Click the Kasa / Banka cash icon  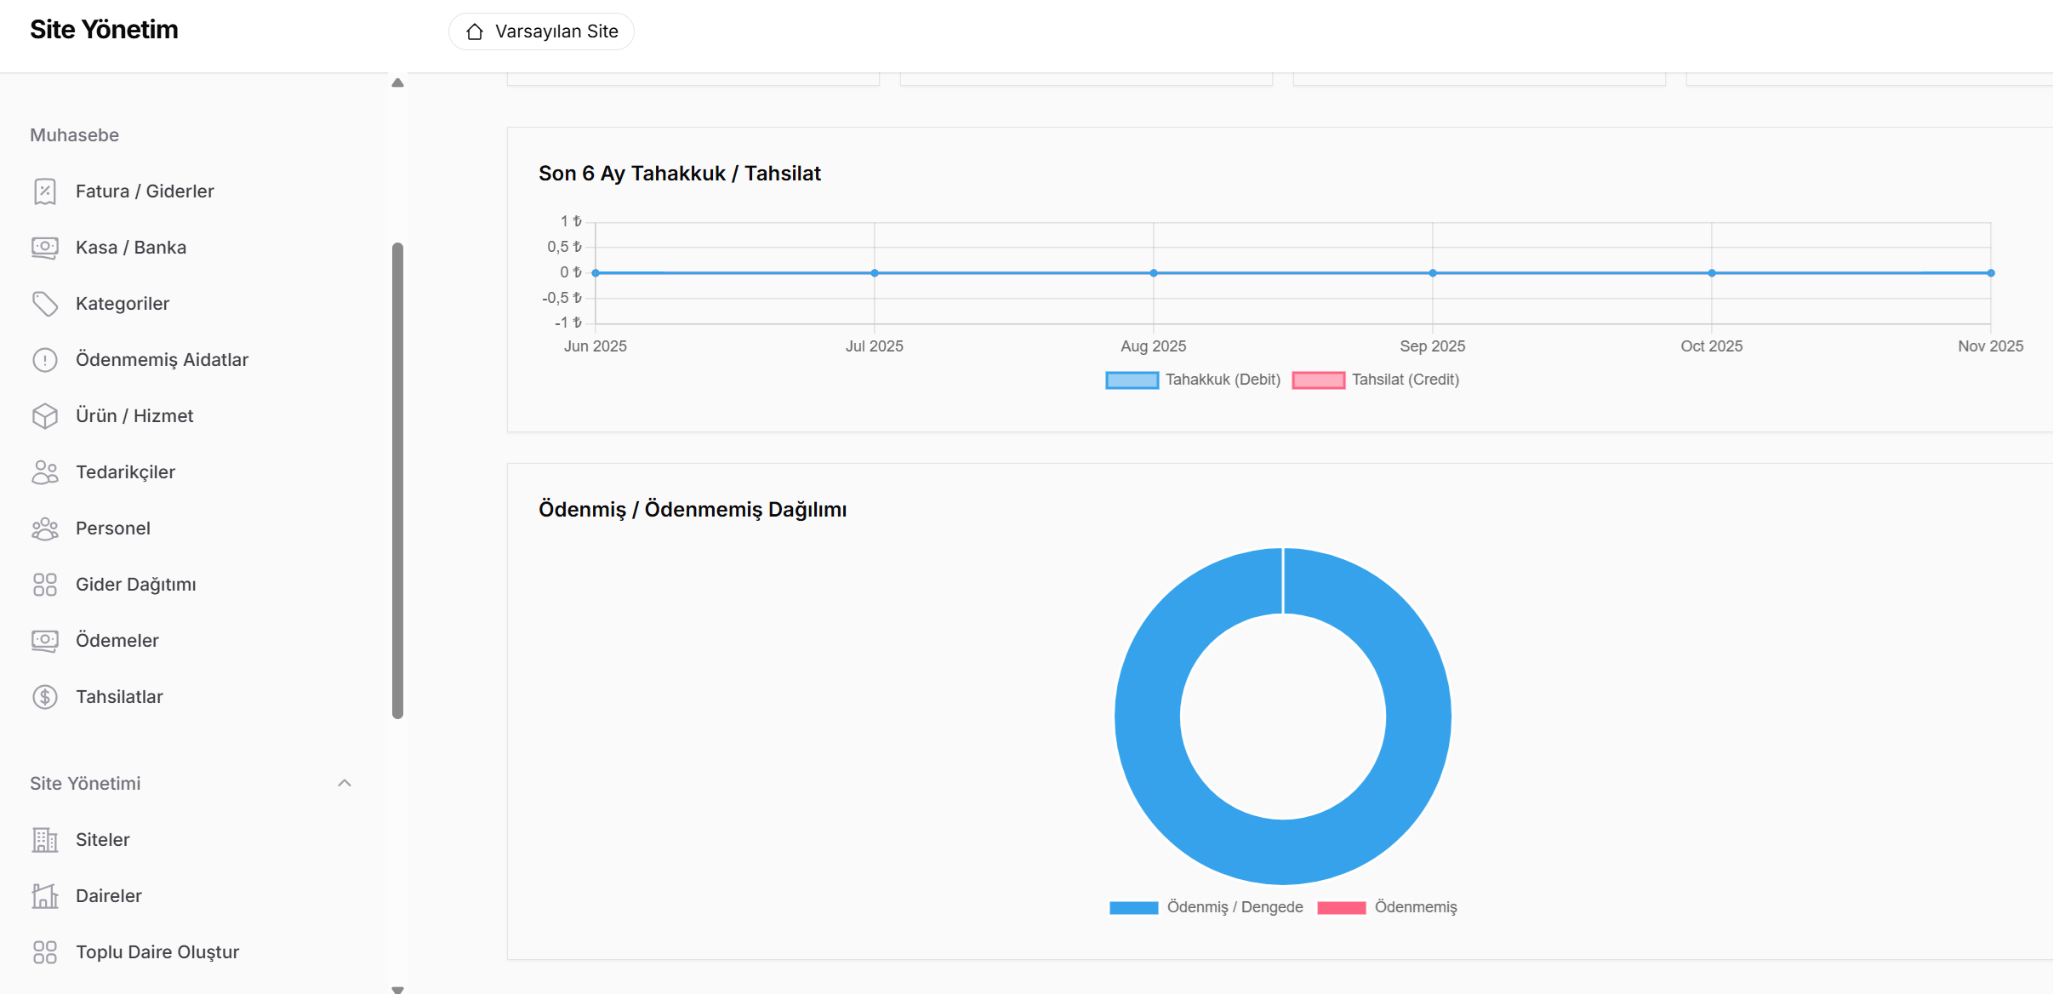coord(44,248)
